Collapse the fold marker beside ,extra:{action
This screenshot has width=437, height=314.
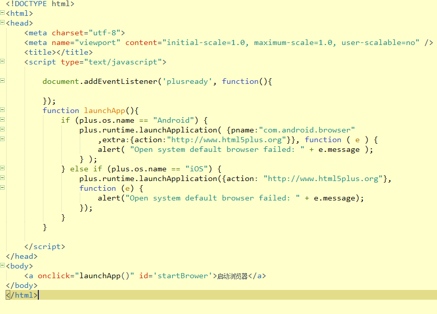[2, 139]
